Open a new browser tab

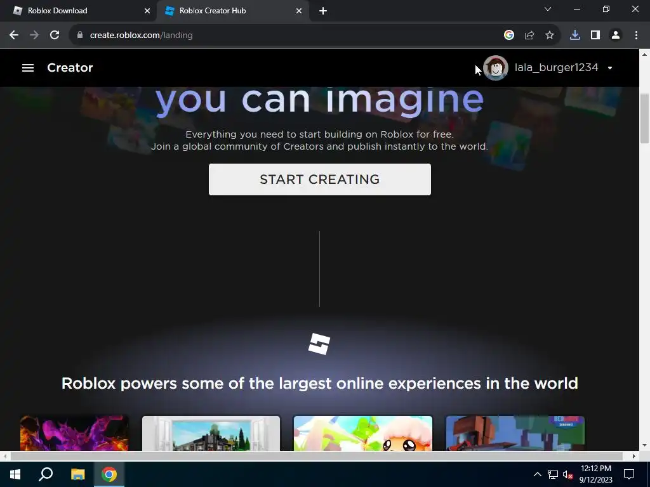coord(323,11)
